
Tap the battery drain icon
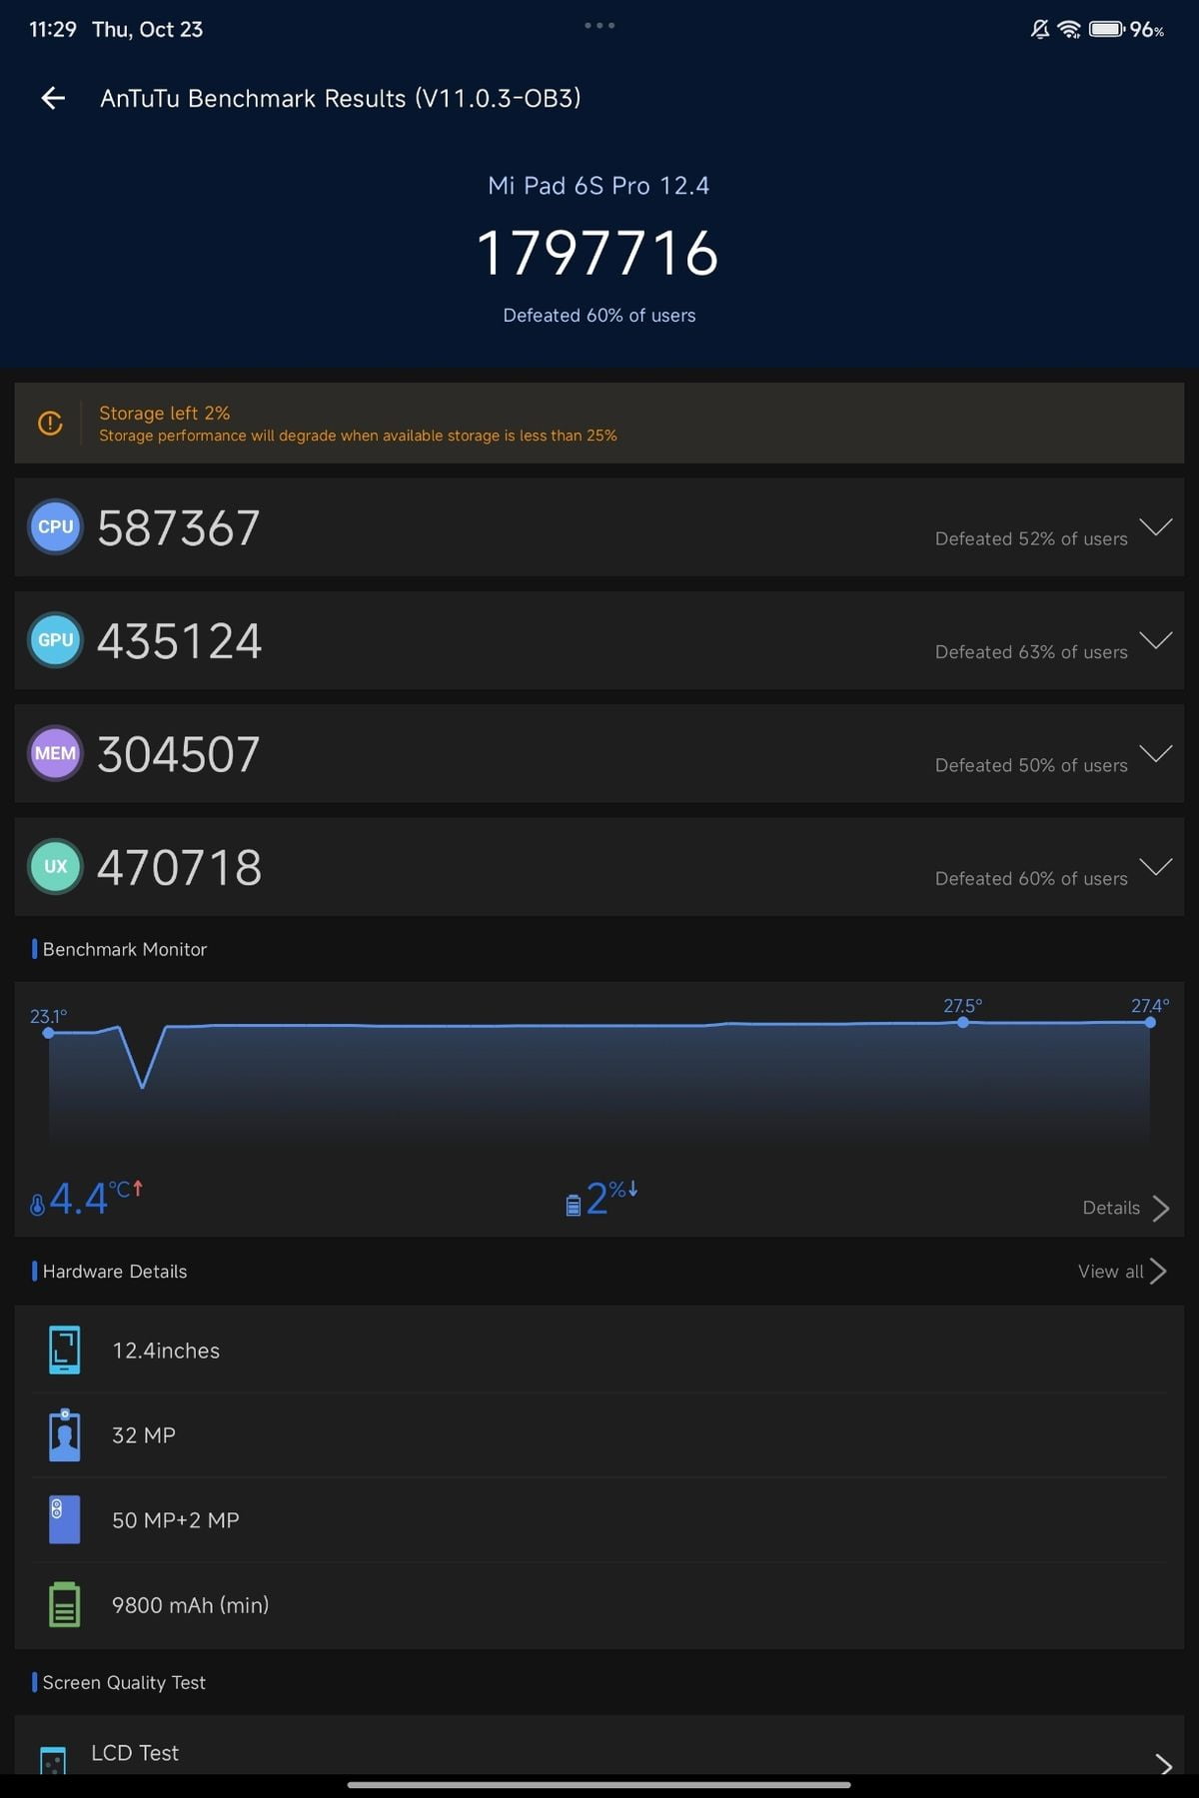(x=574, y=1206)
